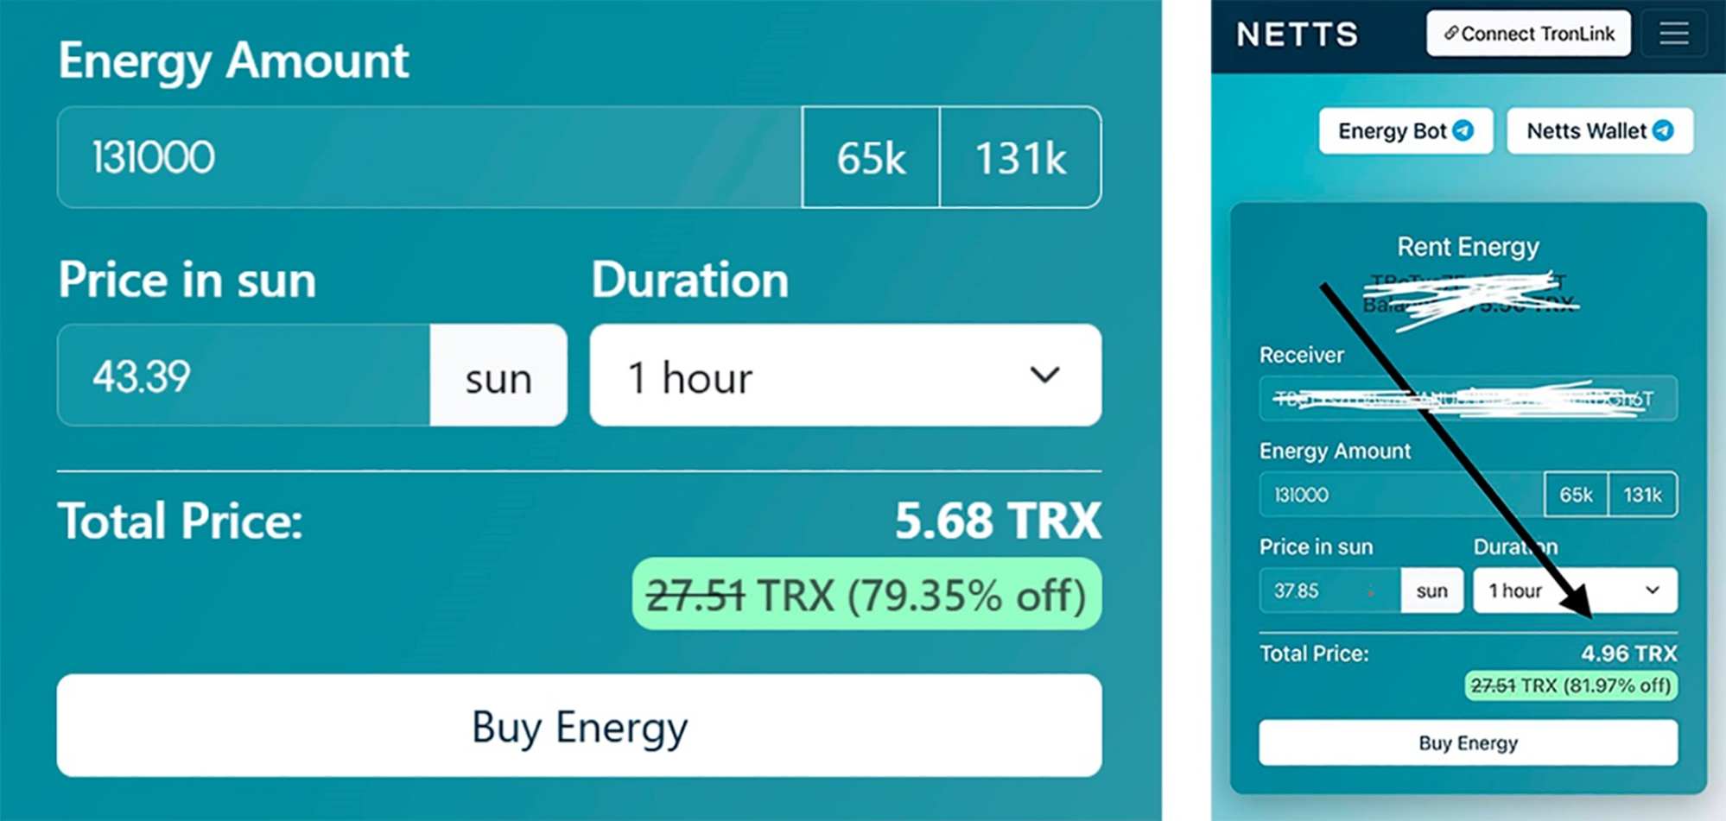
Task: Click the link icon on Connect TronLink
Action: click(1451, 34)
